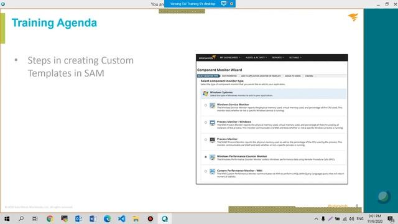Screen dimensions: 398x224
Task: Click microphone icon in system tray
Action: (x=323, y=218)
